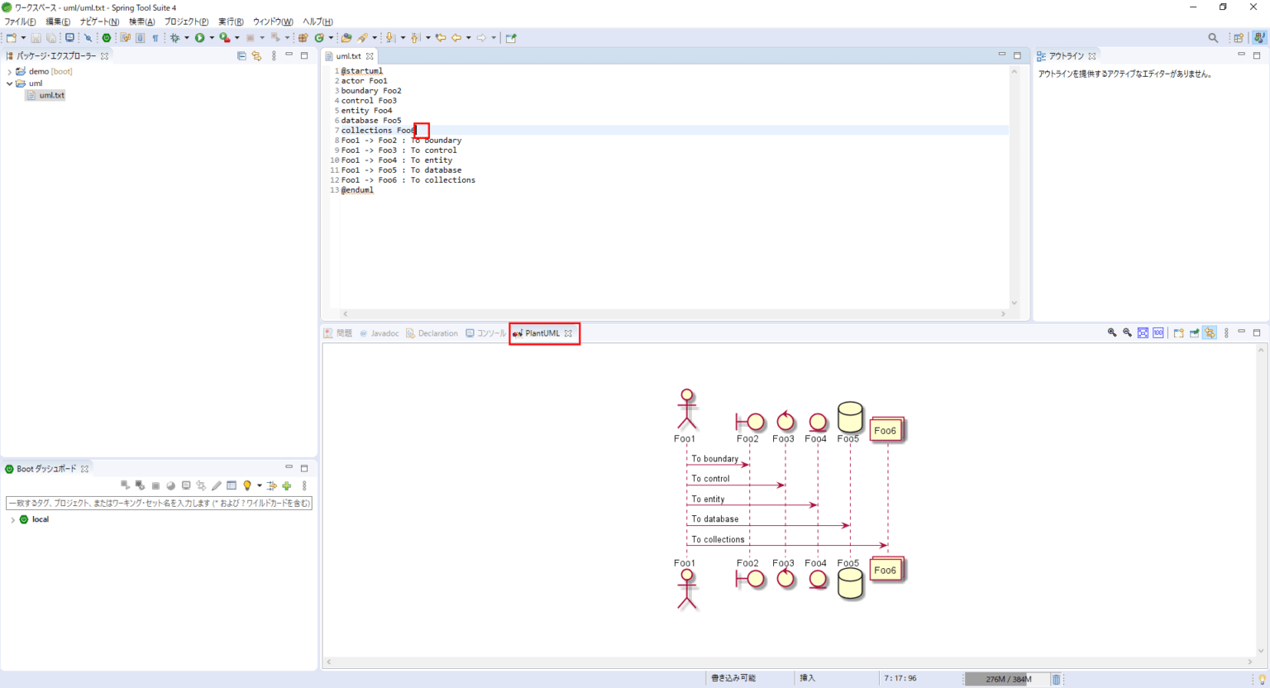Screen dimensions: 1270x688
Task: Expand the demo [boot] project tree
Action: pyautogui.click(x=8, y=71)
